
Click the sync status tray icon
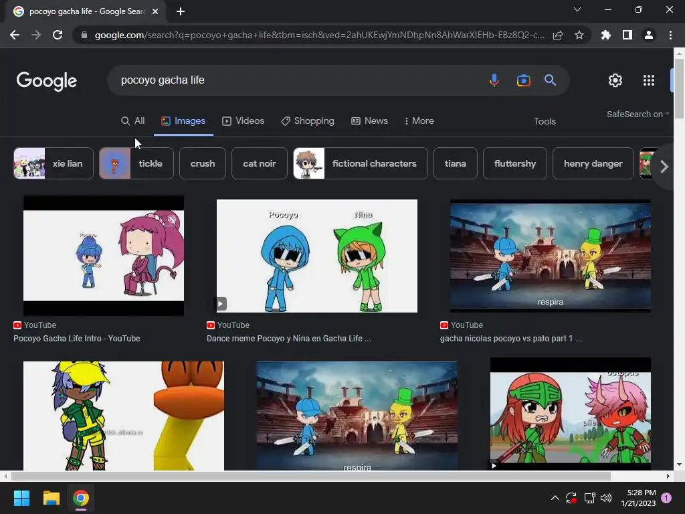pos(571,498)
